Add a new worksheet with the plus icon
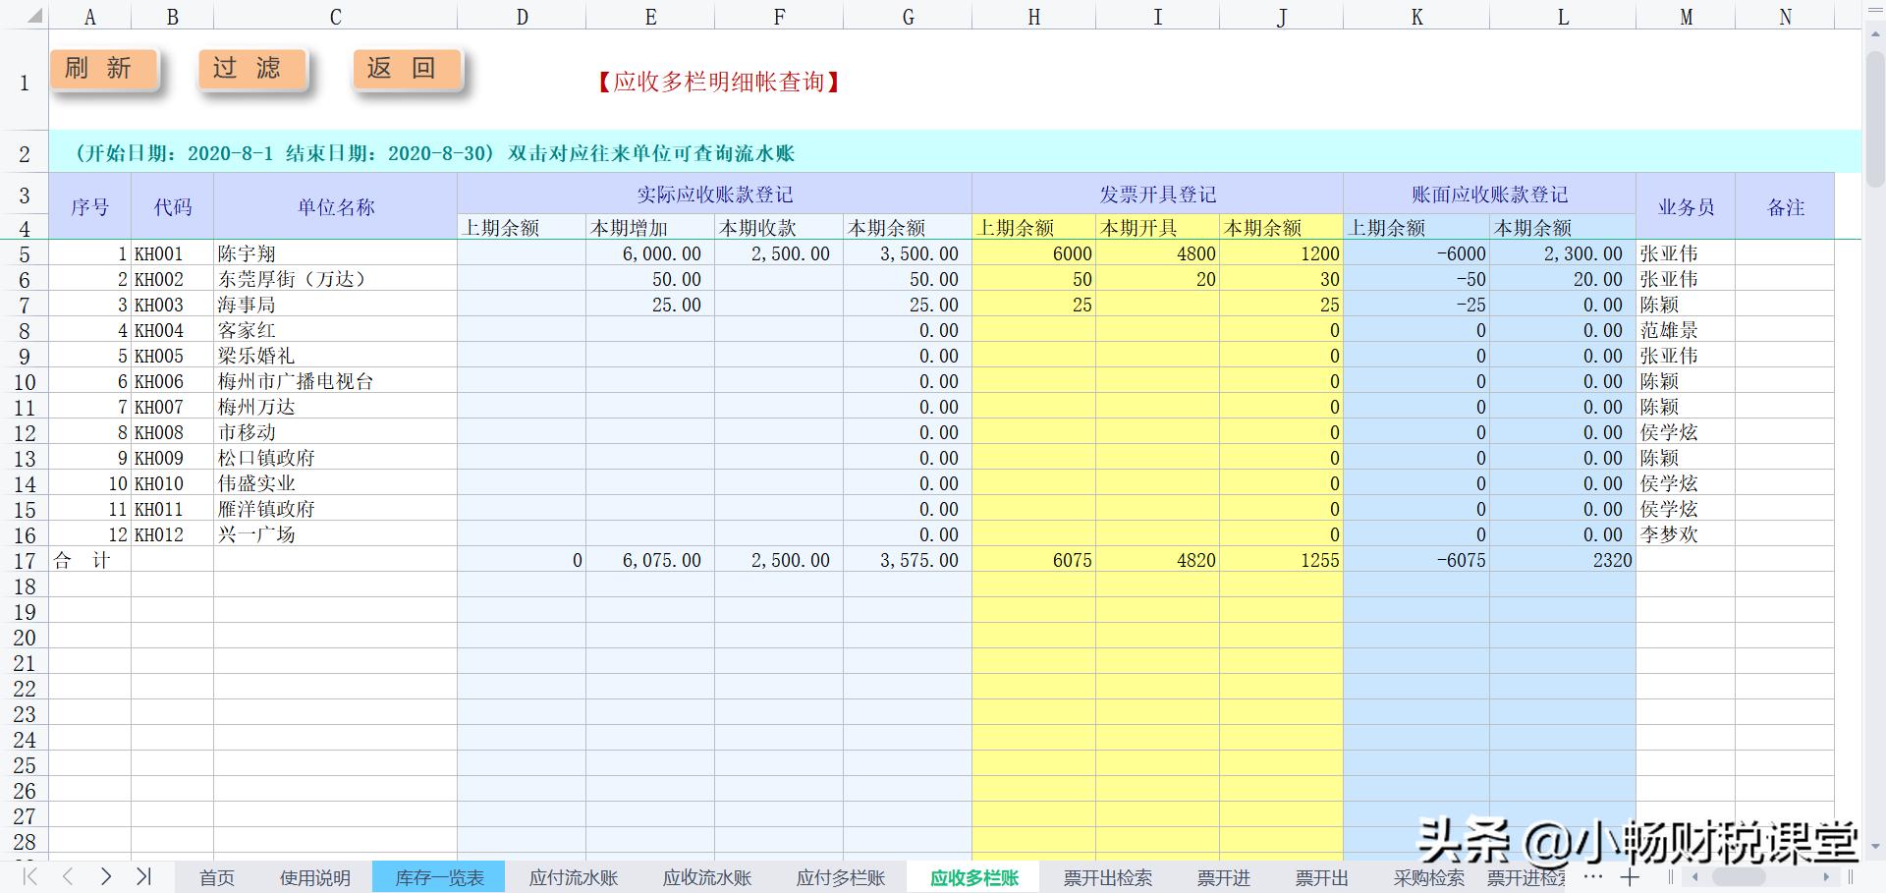The width and height of the screenshot is (1886, 893). [1629, 877]
